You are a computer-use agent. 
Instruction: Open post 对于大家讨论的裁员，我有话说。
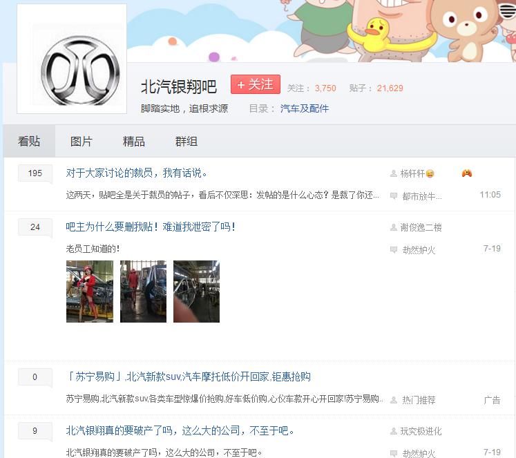[137, 173]
